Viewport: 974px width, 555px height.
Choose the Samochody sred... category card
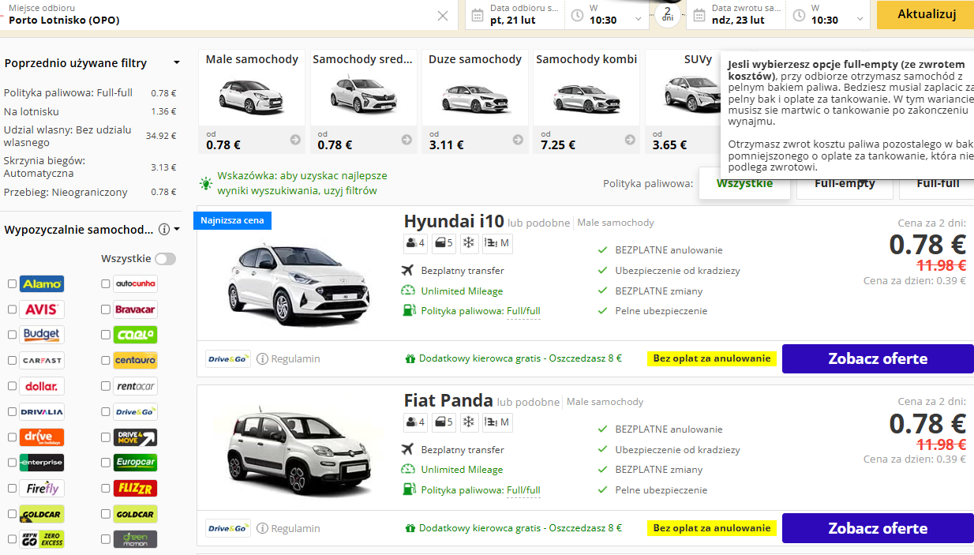click(364, 101)
